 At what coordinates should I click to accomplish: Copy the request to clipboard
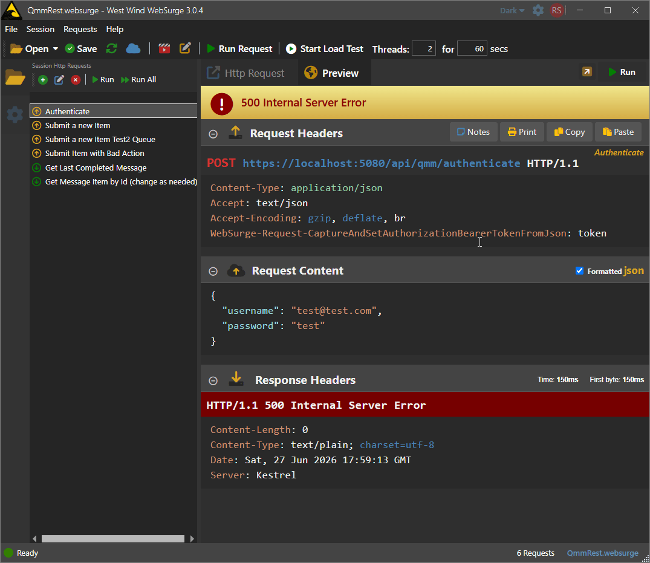pyautogui.click(x=570, y=132)
